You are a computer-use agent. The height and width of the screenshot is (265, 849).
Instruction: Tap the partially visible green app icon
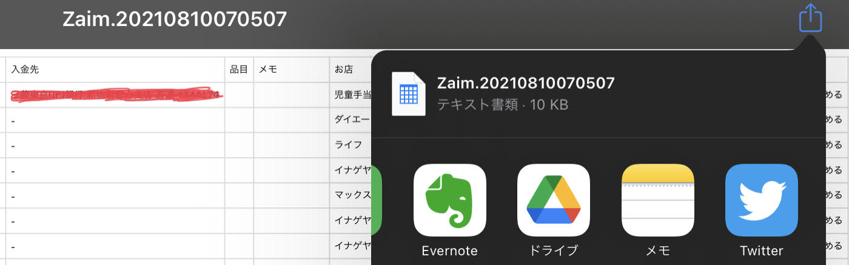[x=376, y=200]
